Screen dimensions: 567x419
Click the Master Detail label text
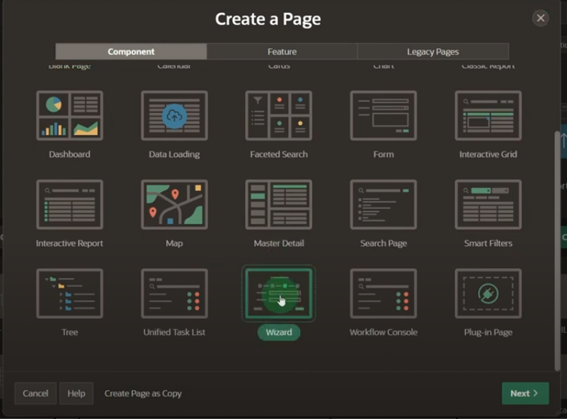point(279,243)
